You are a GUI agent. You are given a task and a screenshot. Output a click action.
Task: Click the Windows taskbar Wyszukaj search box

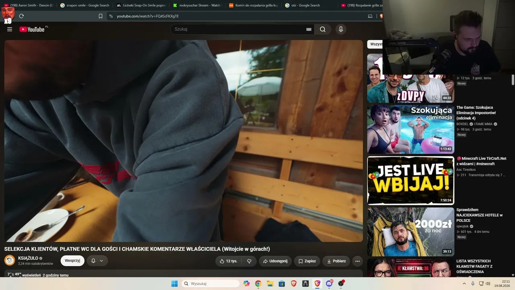click(x=210, y=284)
